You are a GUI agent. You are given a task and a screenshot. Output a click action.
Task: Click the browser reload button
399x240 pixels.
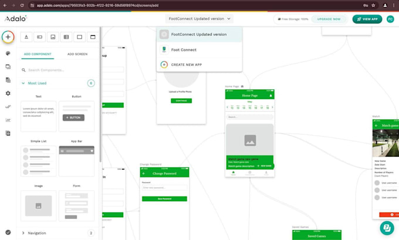pyautogui.click(x=22, y=5)
